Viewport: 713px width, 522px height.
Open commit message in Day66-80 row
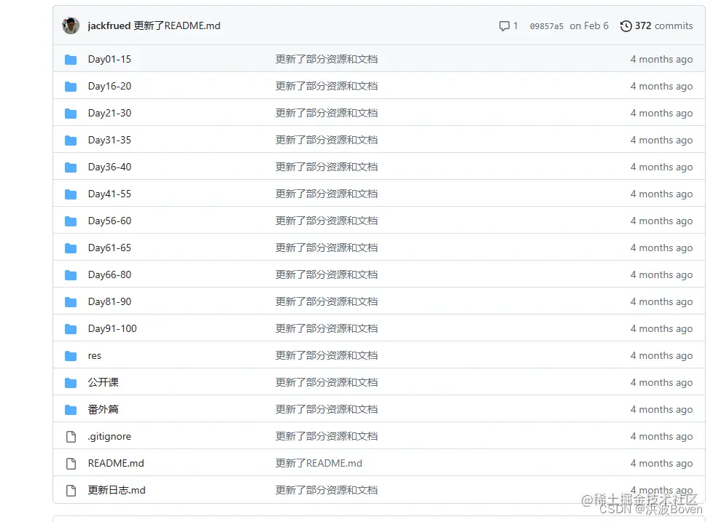(327, 275)
